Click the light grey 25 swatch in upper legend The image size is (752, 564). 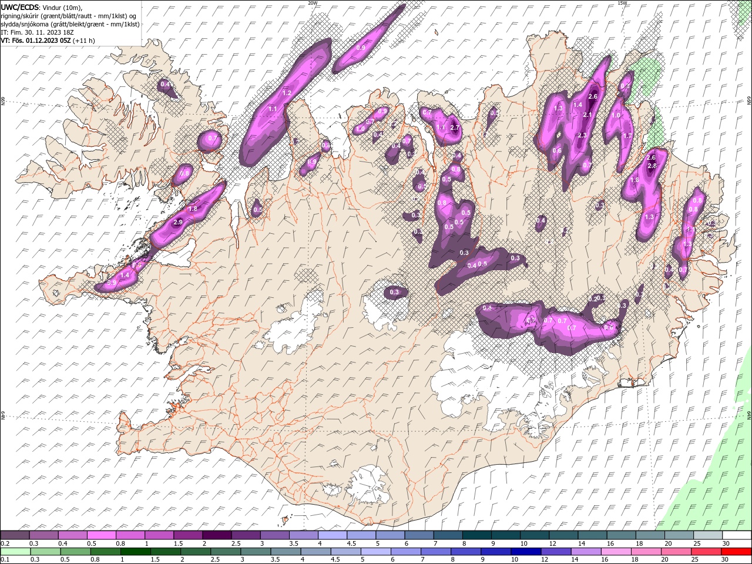(707, 535)
